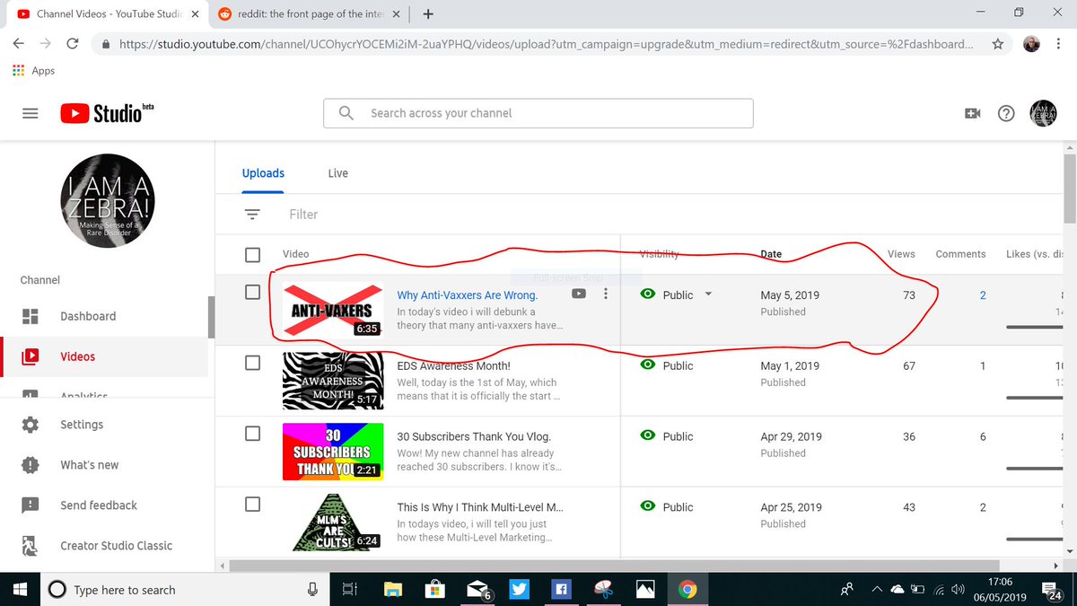
Task: Click the Send feedback icon
Action: [30, 505]
